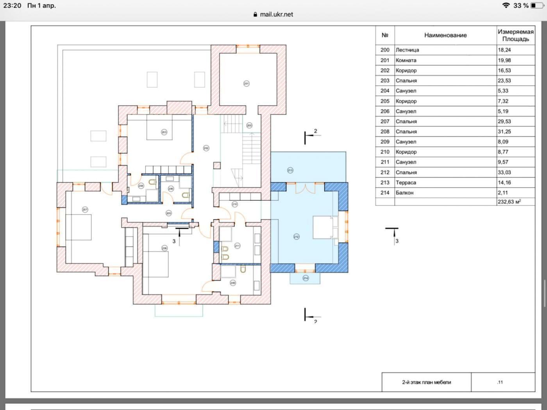Select the total area 232,63 м² cell
Screen dimensions: 547x410
click(x=515, y=202)
